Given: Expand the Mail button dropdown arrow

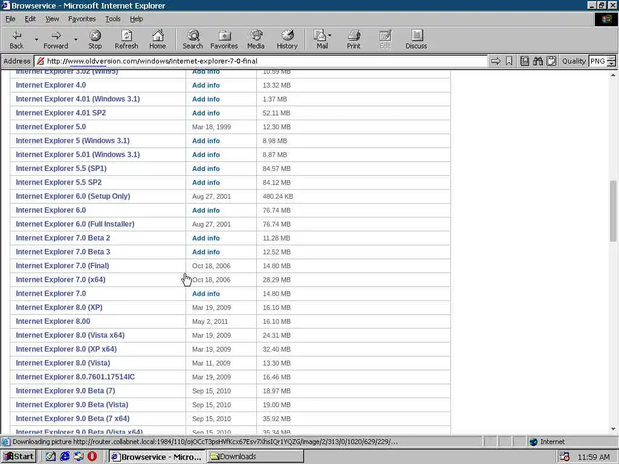Looking at the screenshot, I should point(330,36).
